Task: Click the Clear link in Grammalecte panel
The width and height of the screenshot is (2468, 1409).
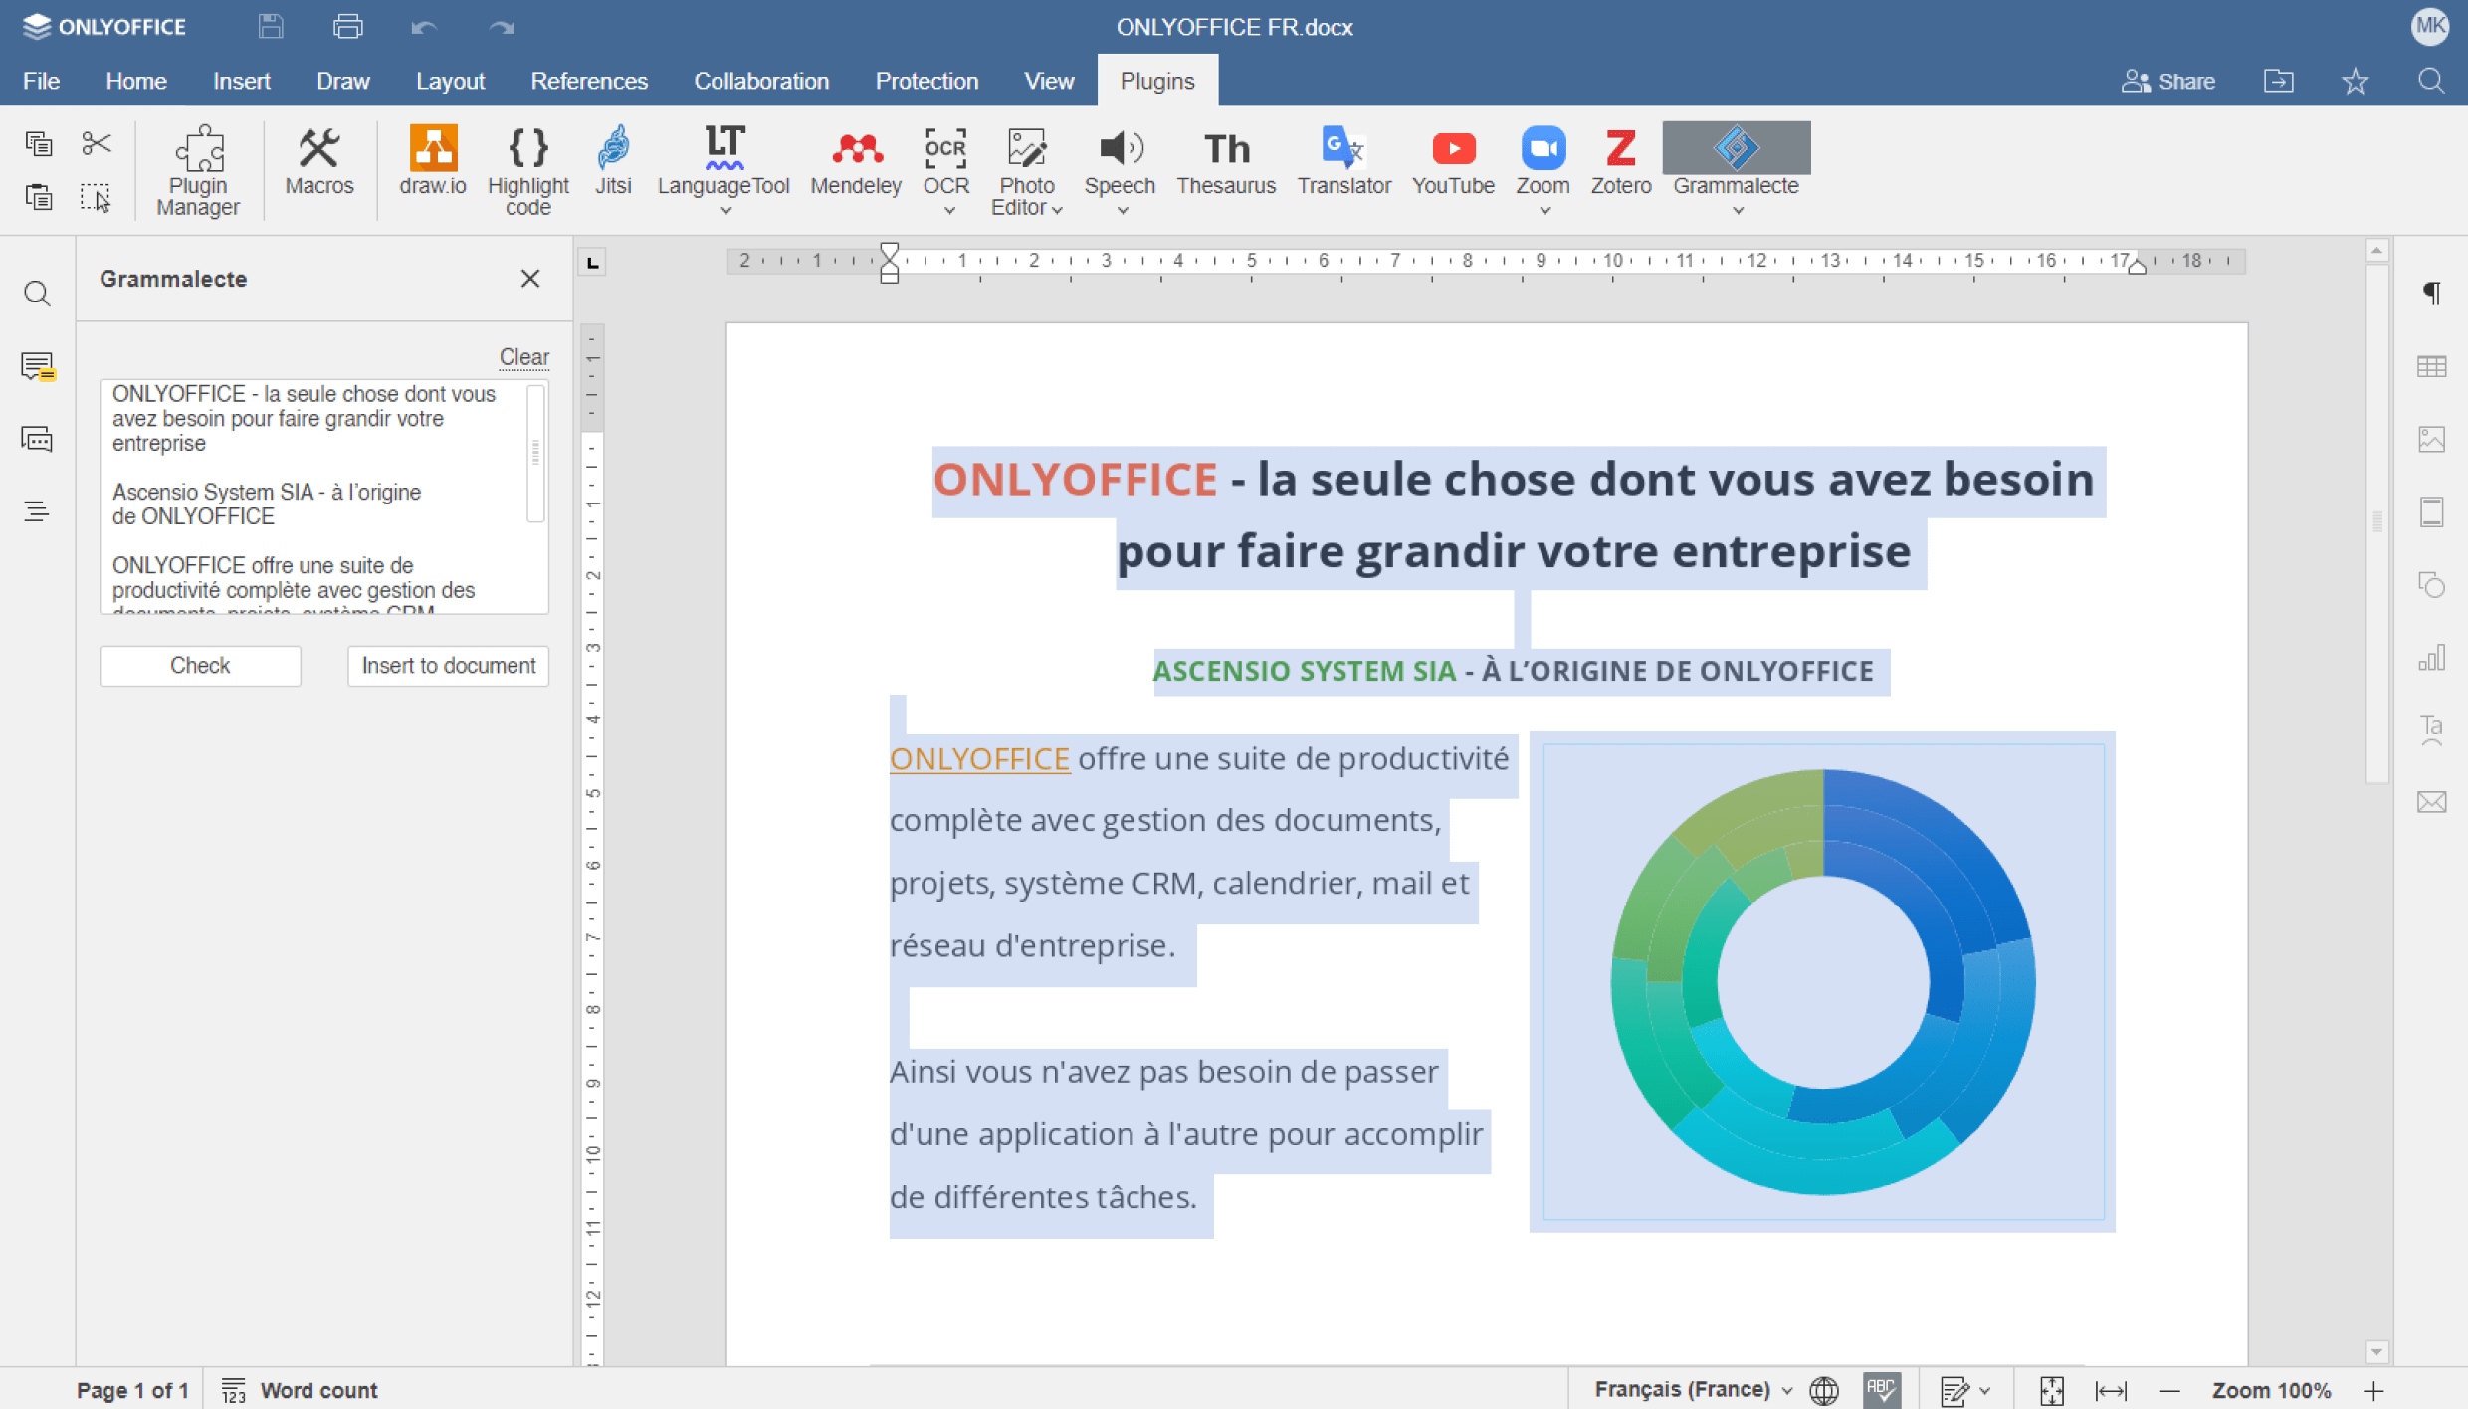Action: [523, 356]
